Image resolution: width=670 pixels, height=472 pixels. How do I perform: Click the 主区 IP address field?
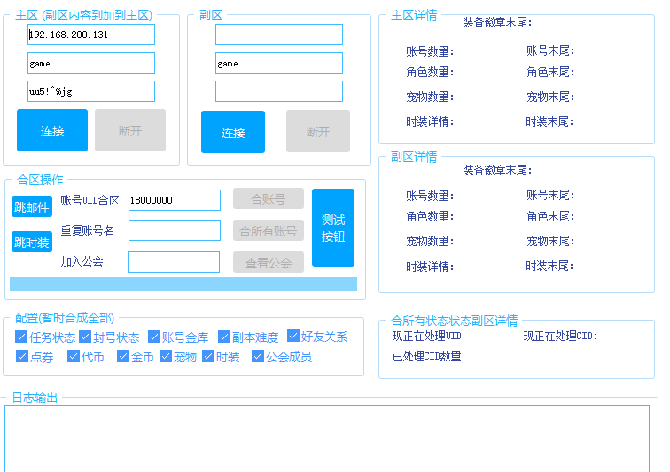[91, 35]
